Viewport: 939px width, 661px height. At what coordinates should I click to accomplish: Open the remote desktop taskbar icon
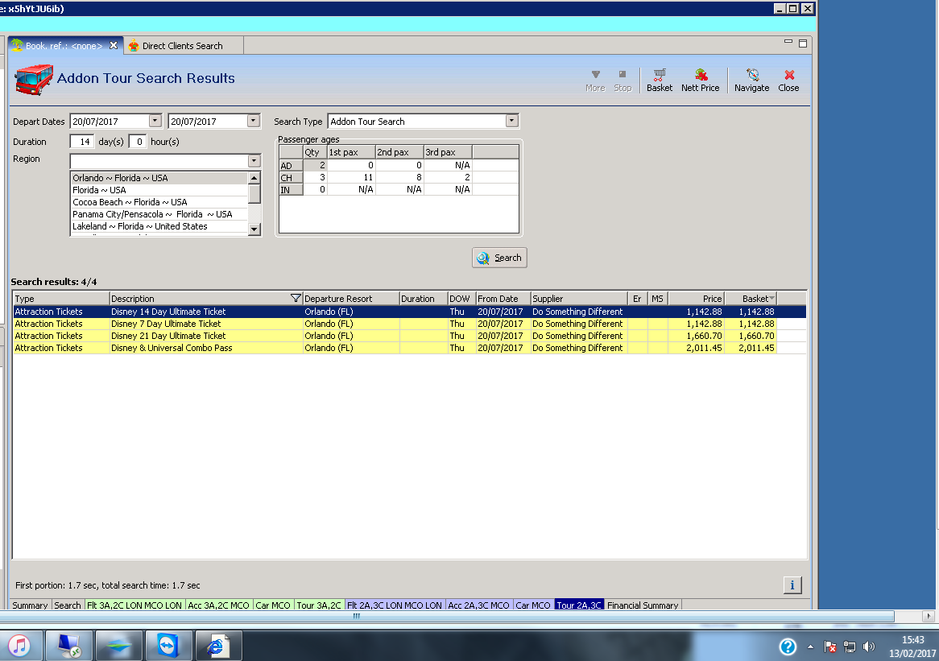click(69, 646)
